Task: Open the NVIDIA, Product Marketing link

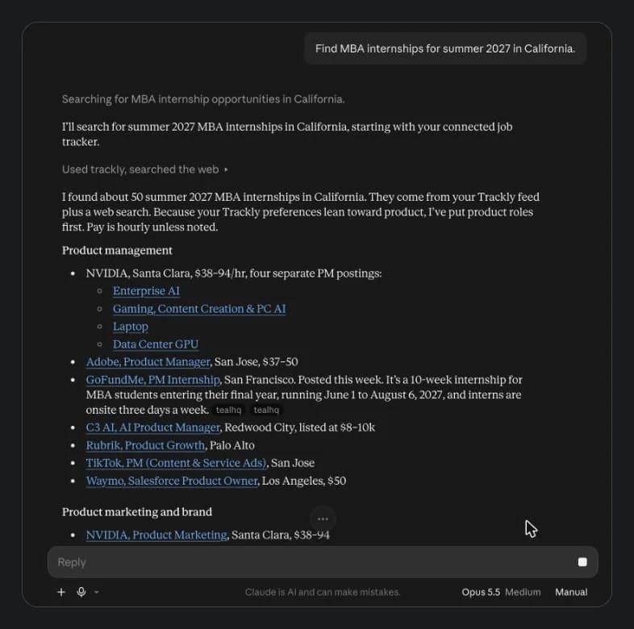Action: 156,535
